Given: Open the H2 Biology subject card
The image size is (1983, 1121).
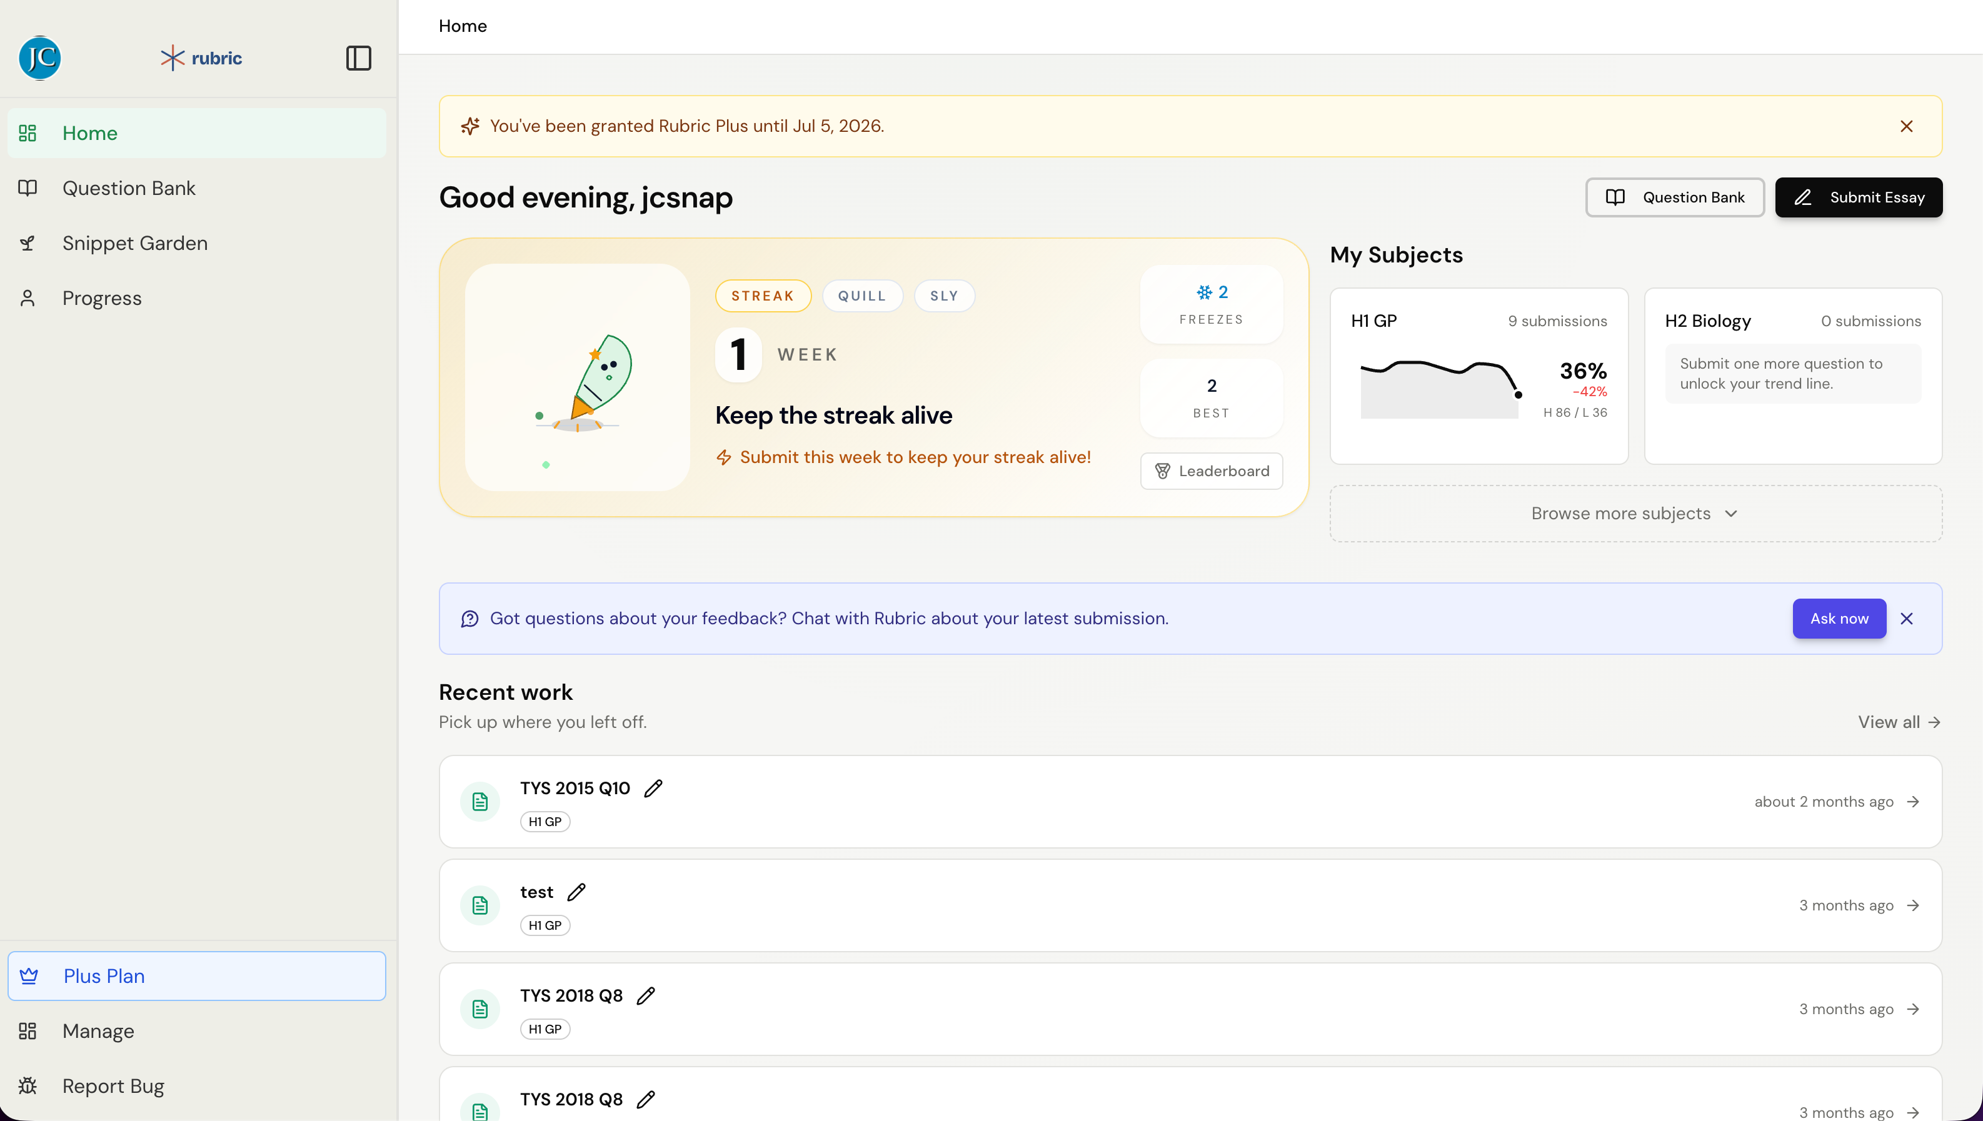Looking at the screenshot, I should (1793, 376).
